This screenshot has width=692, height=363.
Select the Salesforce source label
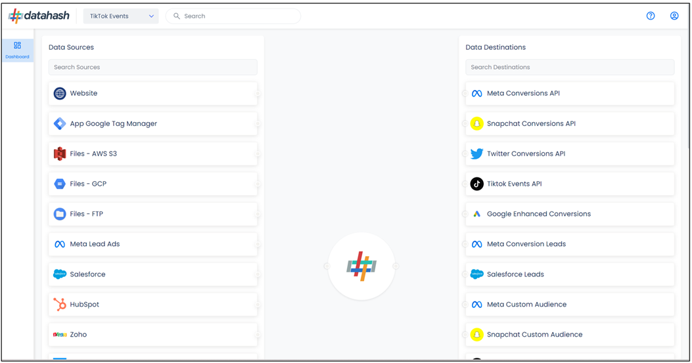[87, 274]
